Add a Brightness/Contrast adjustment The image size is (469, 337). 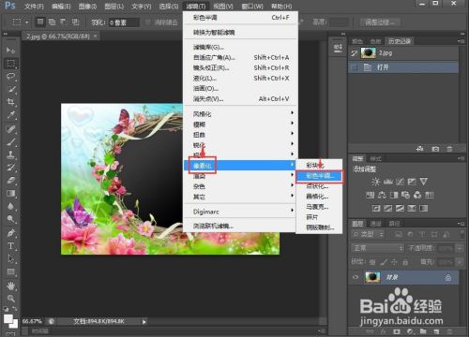click(375, 182)
